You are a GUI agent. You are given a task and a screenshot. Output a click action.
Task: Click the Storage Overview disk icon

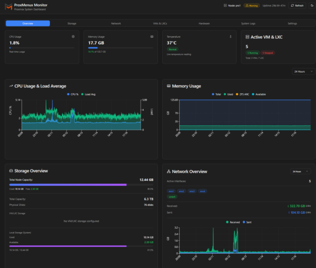point(11,171)
